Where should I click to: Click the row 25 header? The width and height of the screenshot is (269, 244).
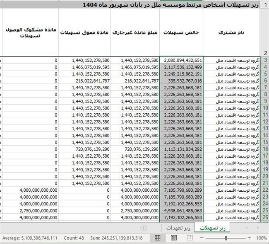[x=265, y=211]
